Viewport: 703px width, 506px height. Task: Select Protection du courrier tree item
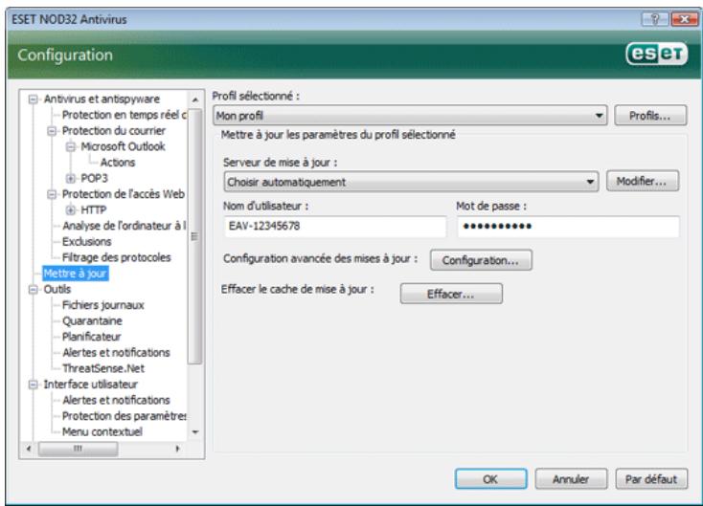pyautogui.click(x=113, y=131)
